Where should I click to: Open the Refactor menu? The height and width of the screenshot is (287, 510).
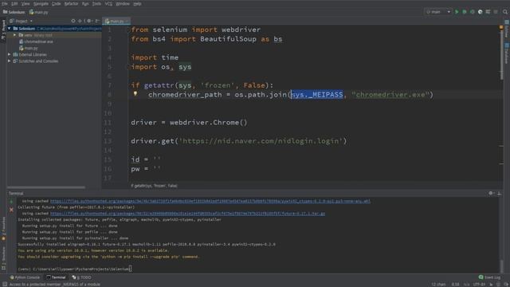(71, 3)
